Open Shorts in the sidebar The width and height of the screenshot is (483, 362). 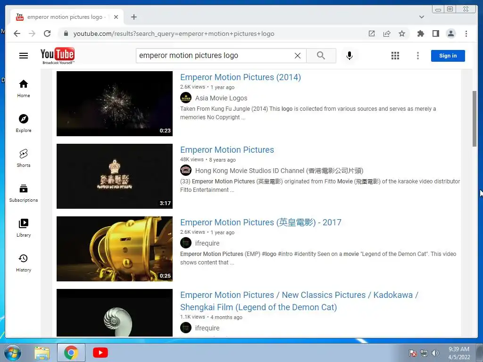(x=24, y=158)
